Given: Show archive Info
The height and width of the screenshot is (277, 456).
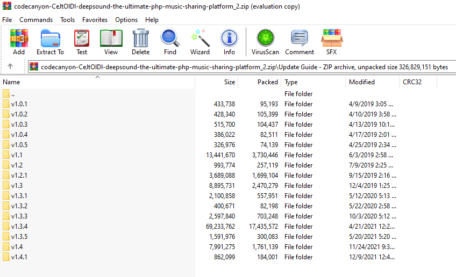Looking at the screenshot, I should point(229,42).
